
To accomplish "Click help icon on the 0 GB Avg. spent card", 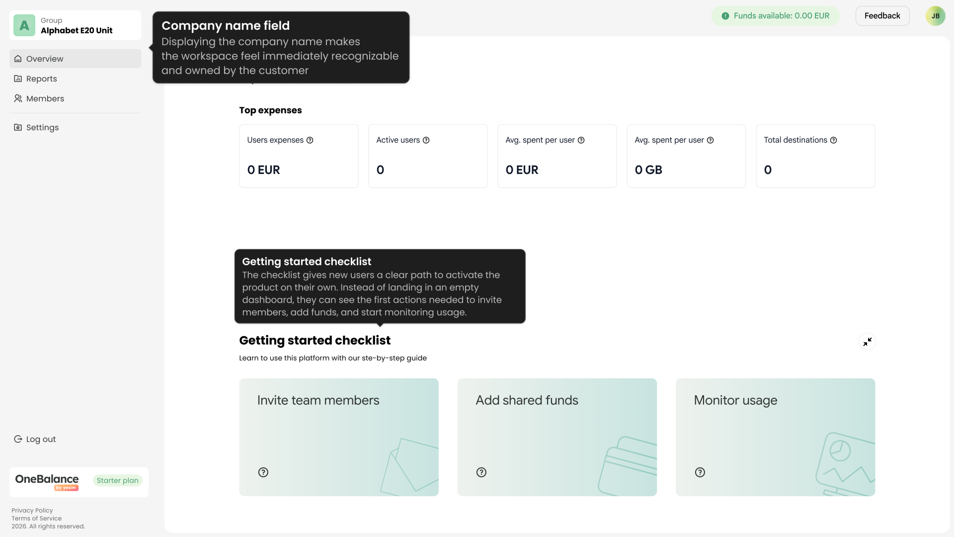I will (x=710, y=140).
